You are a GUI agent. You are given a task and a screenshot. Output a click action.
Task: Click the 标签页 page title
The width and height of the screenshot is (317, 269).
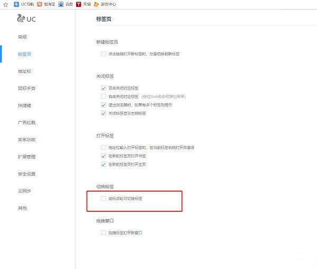tap(104, 19)
